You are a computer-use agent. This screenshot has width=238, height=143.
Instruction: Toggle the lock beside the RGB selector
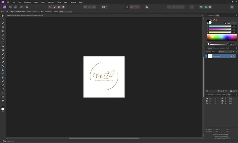pos(225,23)
